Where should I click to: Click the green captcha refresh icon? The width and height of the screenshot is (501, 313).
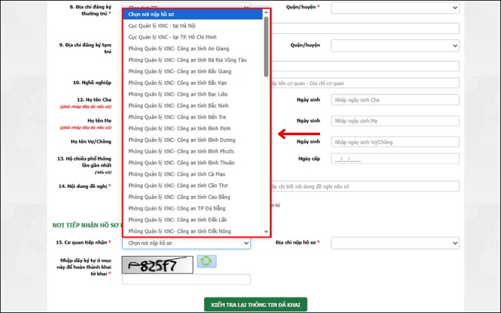tap(207, 261)
